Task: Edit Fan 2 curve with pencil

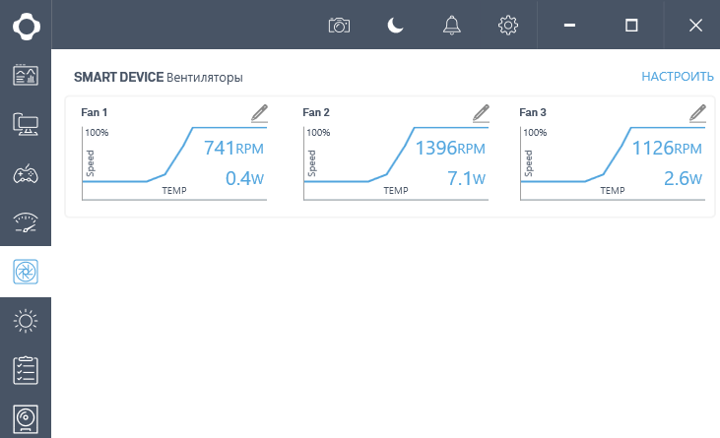Action: pos(481,113)
